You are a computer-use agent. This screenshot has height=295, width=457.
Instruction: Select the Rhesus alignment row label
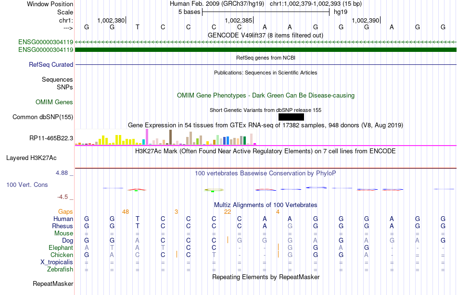point(63,226)
